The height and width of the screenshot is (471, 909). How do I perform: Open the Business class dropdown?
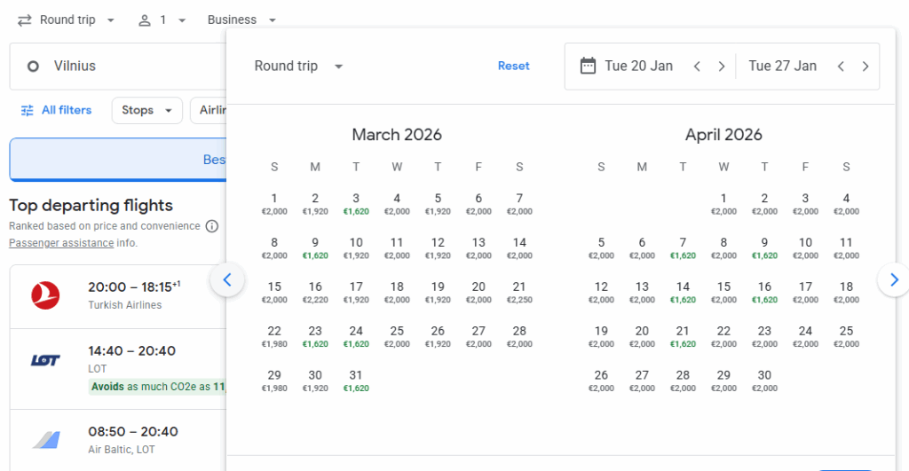[241, 20]
